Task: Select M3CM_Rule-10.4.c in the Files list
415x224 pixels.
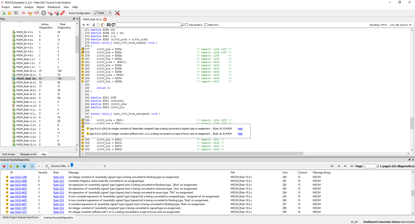Action: [x=26, y=82]
